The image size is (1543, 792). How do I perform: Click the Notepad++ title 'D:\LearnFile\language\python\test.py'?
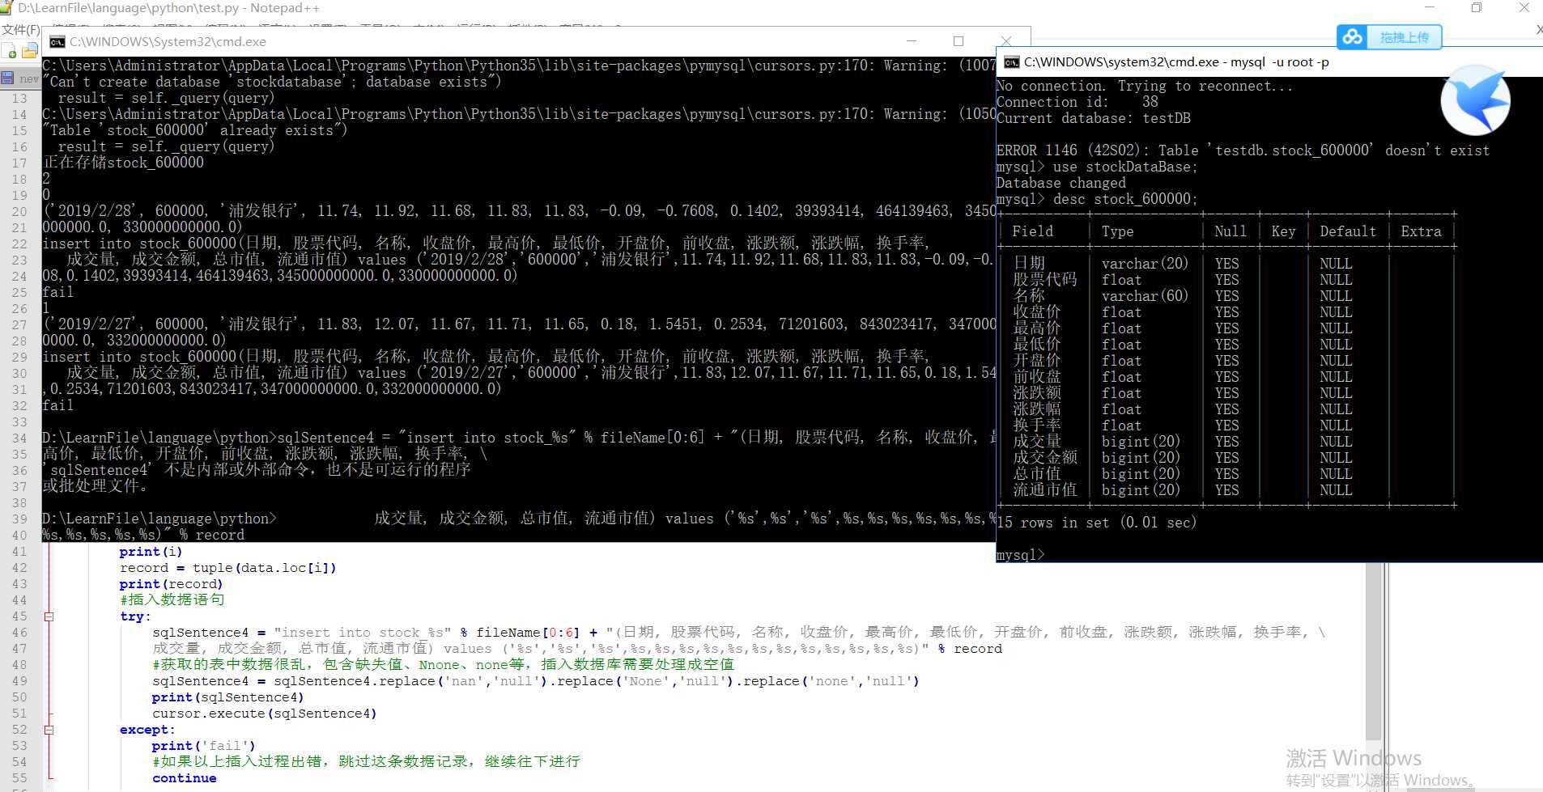pos(128,8)
